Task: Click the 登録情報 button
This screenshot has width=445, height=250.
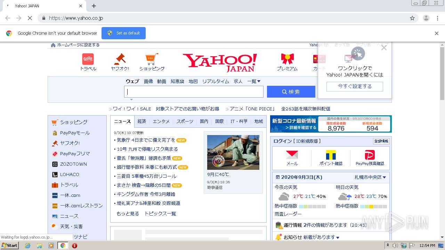Action: (381, 141)
